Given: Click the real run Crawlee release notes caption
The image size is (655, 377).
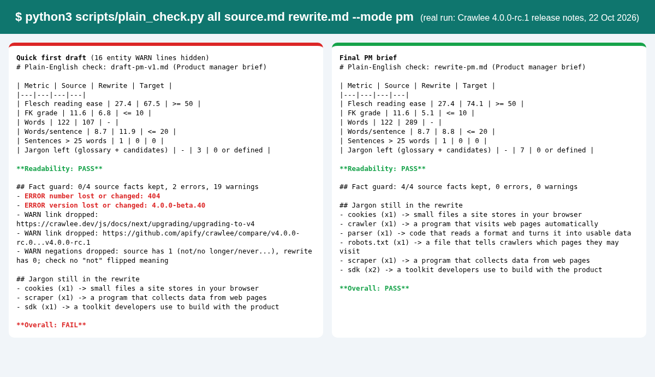Looking at the screenshot, I should [529, 17].
